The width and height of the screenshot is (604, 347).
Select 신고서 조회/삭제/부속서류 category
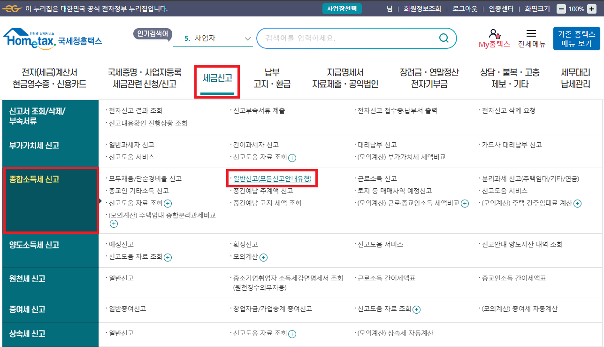click(51, 116)
